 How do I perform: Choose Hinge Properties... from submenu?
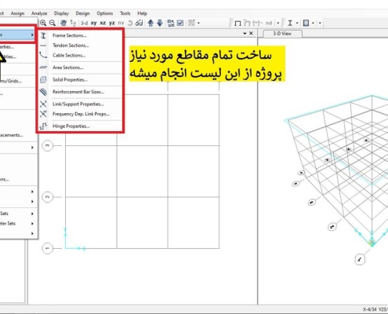[80, 126]
